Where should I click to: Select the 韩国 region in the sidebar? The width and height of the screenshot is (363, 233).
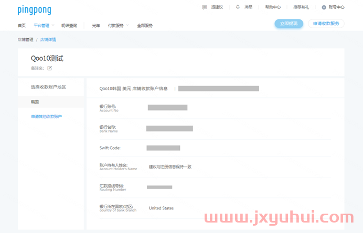click(x=51, y=102)
